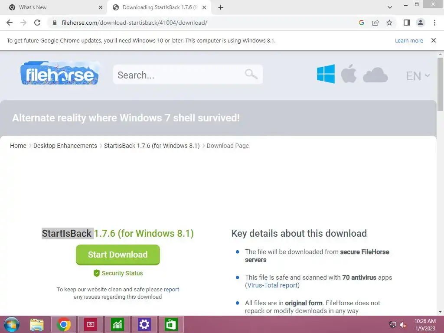Open Chrome profile avatar
Screen dimensions: 444x333
(x=421, y=23)
